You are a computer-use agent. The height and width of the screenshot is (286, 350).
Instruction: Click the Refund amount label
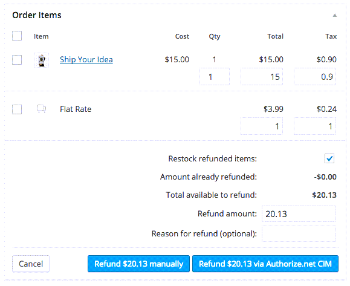(227, 214)
